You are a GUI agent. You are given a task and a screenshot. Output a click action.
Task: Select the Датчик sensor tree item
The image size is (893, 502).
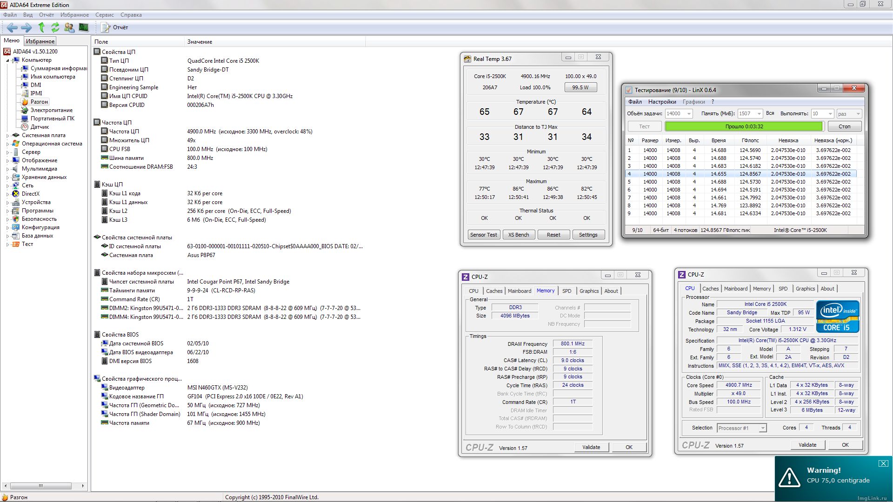[x=40, y=127]
